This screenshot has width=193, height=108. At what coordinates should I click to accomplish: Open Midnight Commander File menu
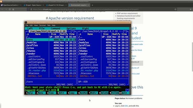coord(42,28)
